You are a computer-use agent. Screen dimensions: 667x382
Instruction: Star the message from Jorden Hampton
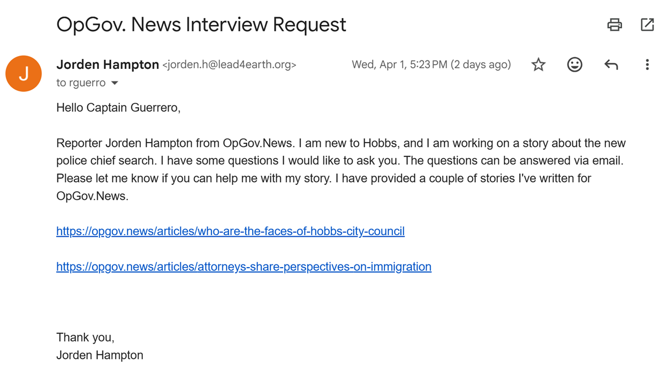point(539,65)
